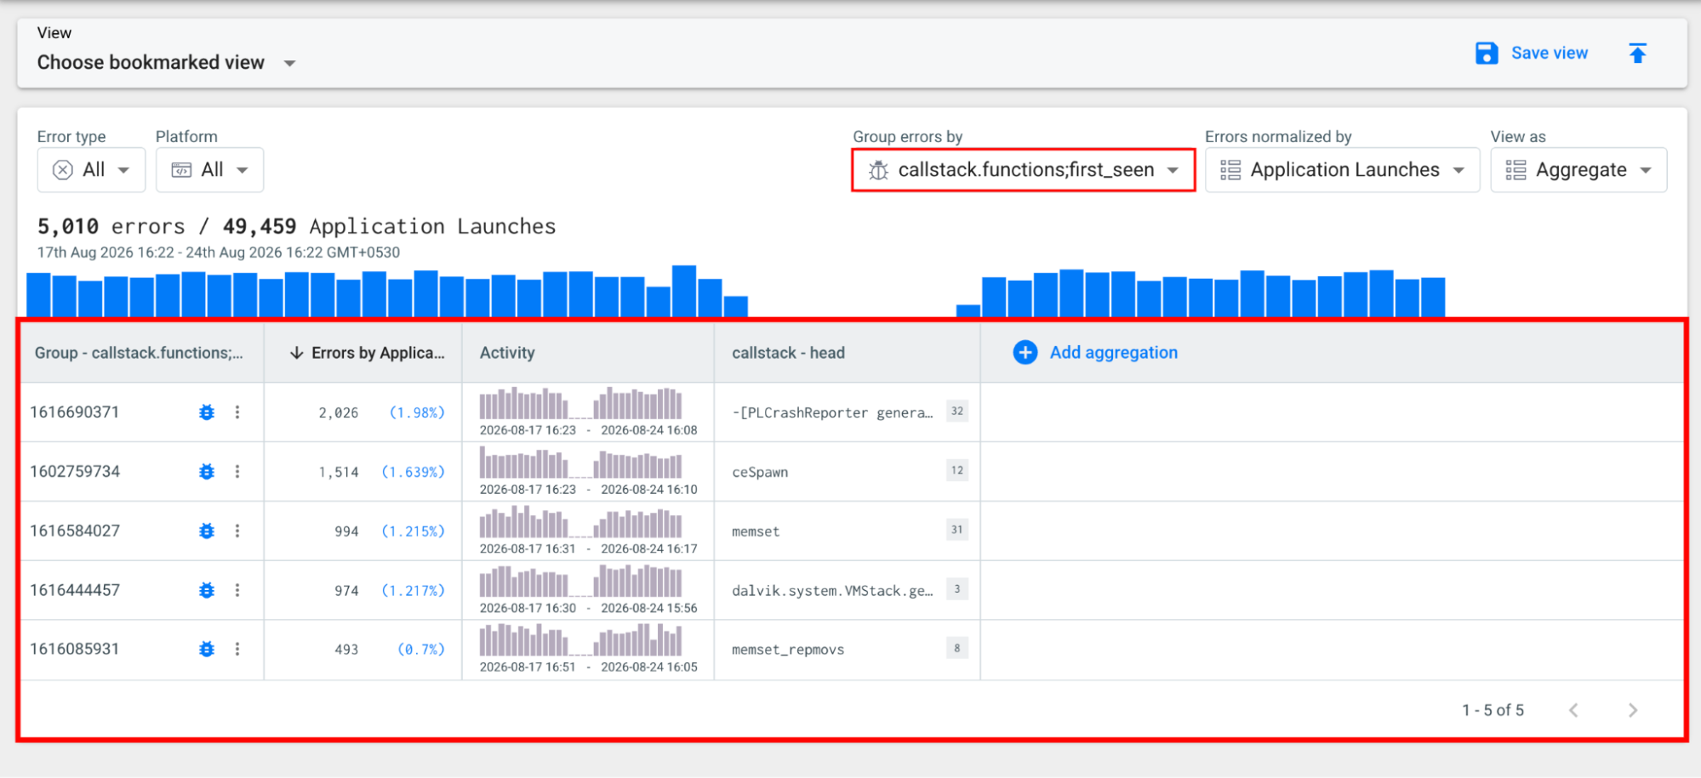
Task: Click the callstack - head column header
Action: coord(788,353)
